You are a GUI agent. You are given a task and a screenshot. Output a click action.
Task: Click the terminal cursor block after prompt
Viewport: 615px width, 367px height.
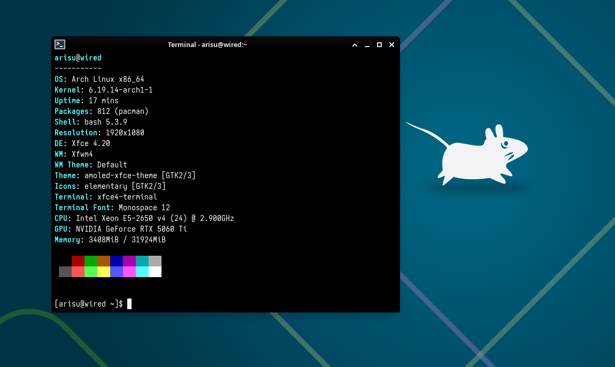(129, 304)
